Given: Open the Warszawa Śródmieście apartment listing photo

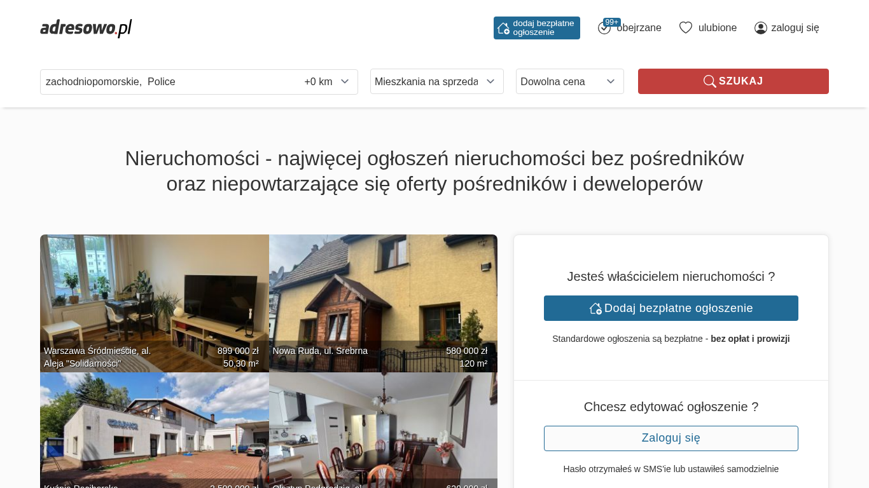Looking at the screenshot, I should click(154, 292).
